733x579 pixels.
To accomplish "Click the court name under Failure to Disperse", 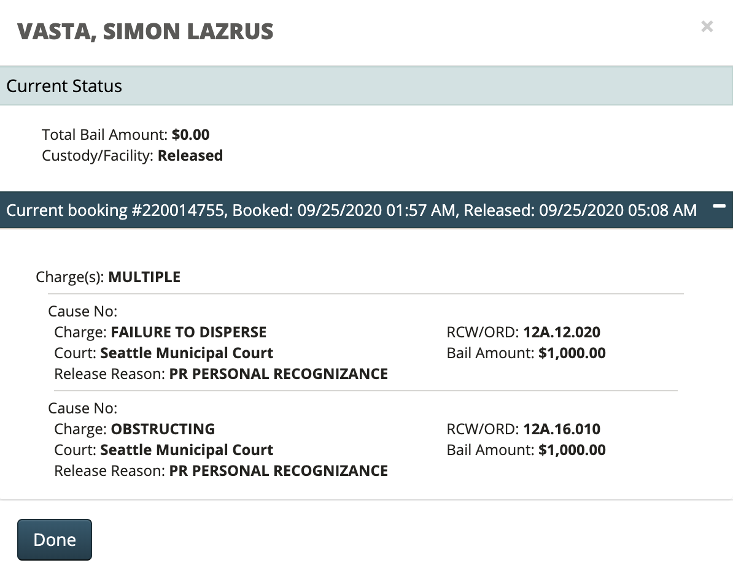I will pos(187,353).
